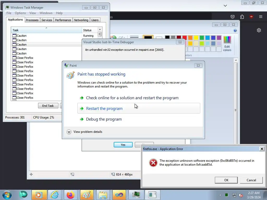This screenshot has width=267, height=200.
Task: Open Task Manager Options menu
Action: coord(20,13)
